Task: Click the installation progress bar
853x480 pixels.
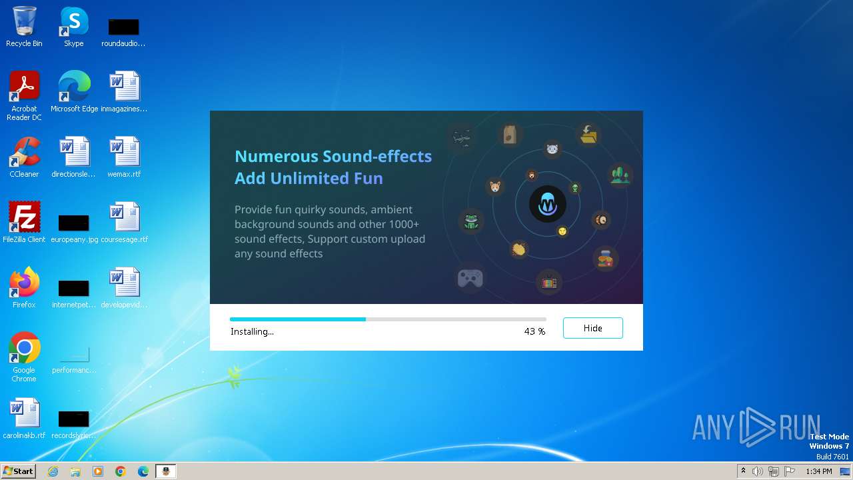Action: (x=388, y=319)
